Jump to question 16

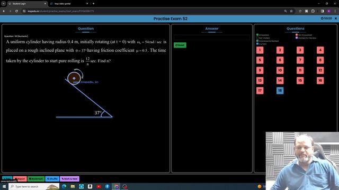tap(320, 80)
